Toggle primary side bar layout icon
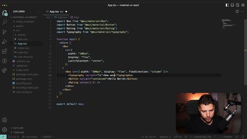Image resolution: width=247 pixels, height=139 pixels. 227,5
